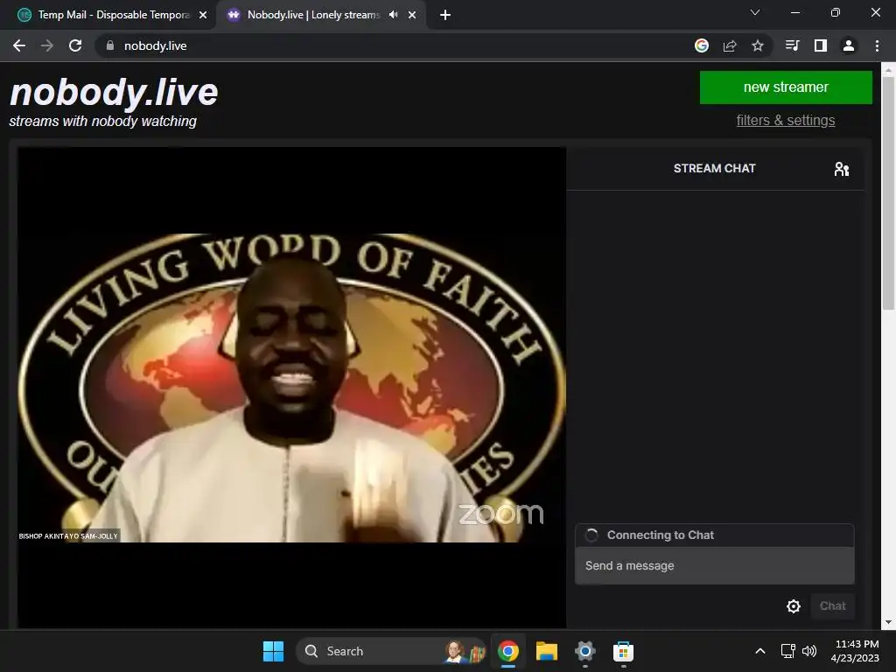Click the Send a message field
896x672 pixels.
(714, 566)
